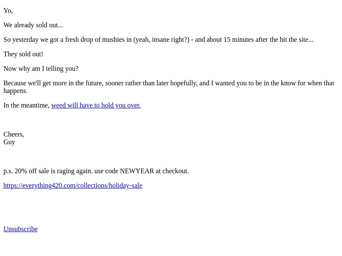Click the Unsubscribe link

21,229
